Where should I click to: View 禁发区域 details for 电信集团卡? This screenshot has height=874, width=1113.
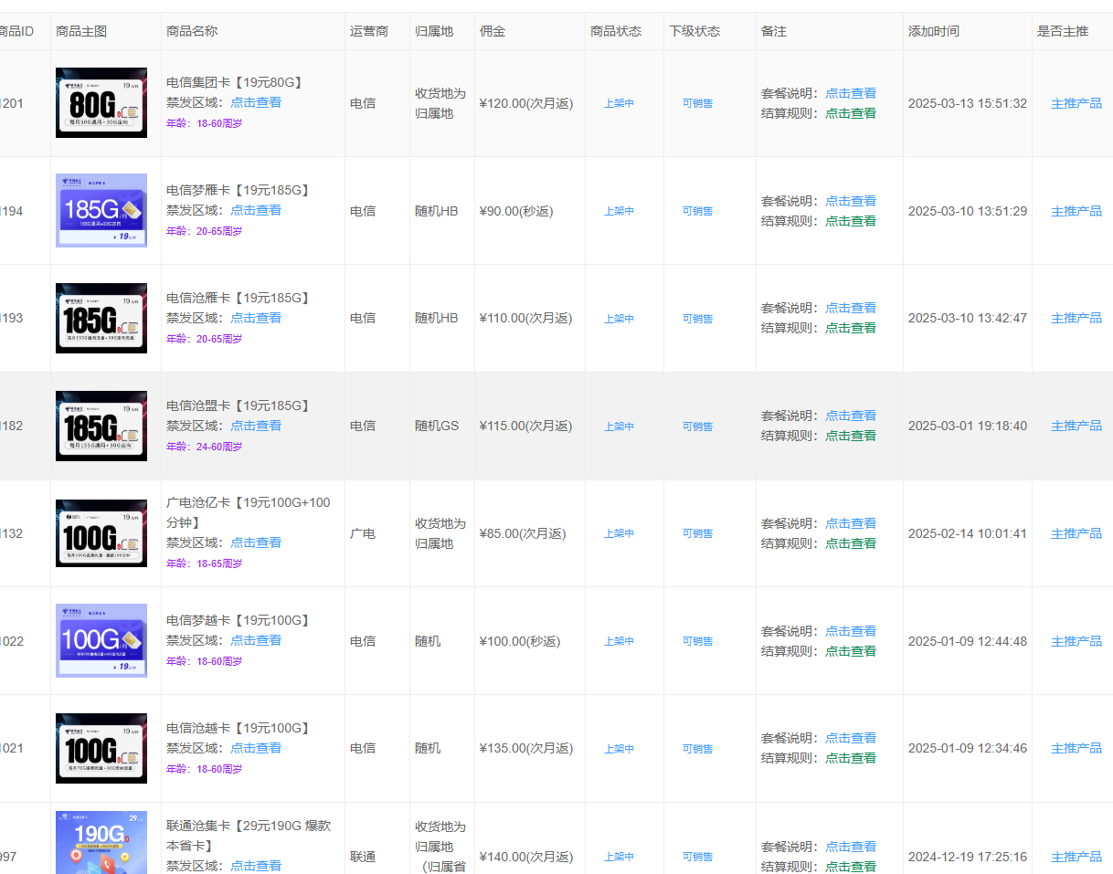click(x=256, y=102)
